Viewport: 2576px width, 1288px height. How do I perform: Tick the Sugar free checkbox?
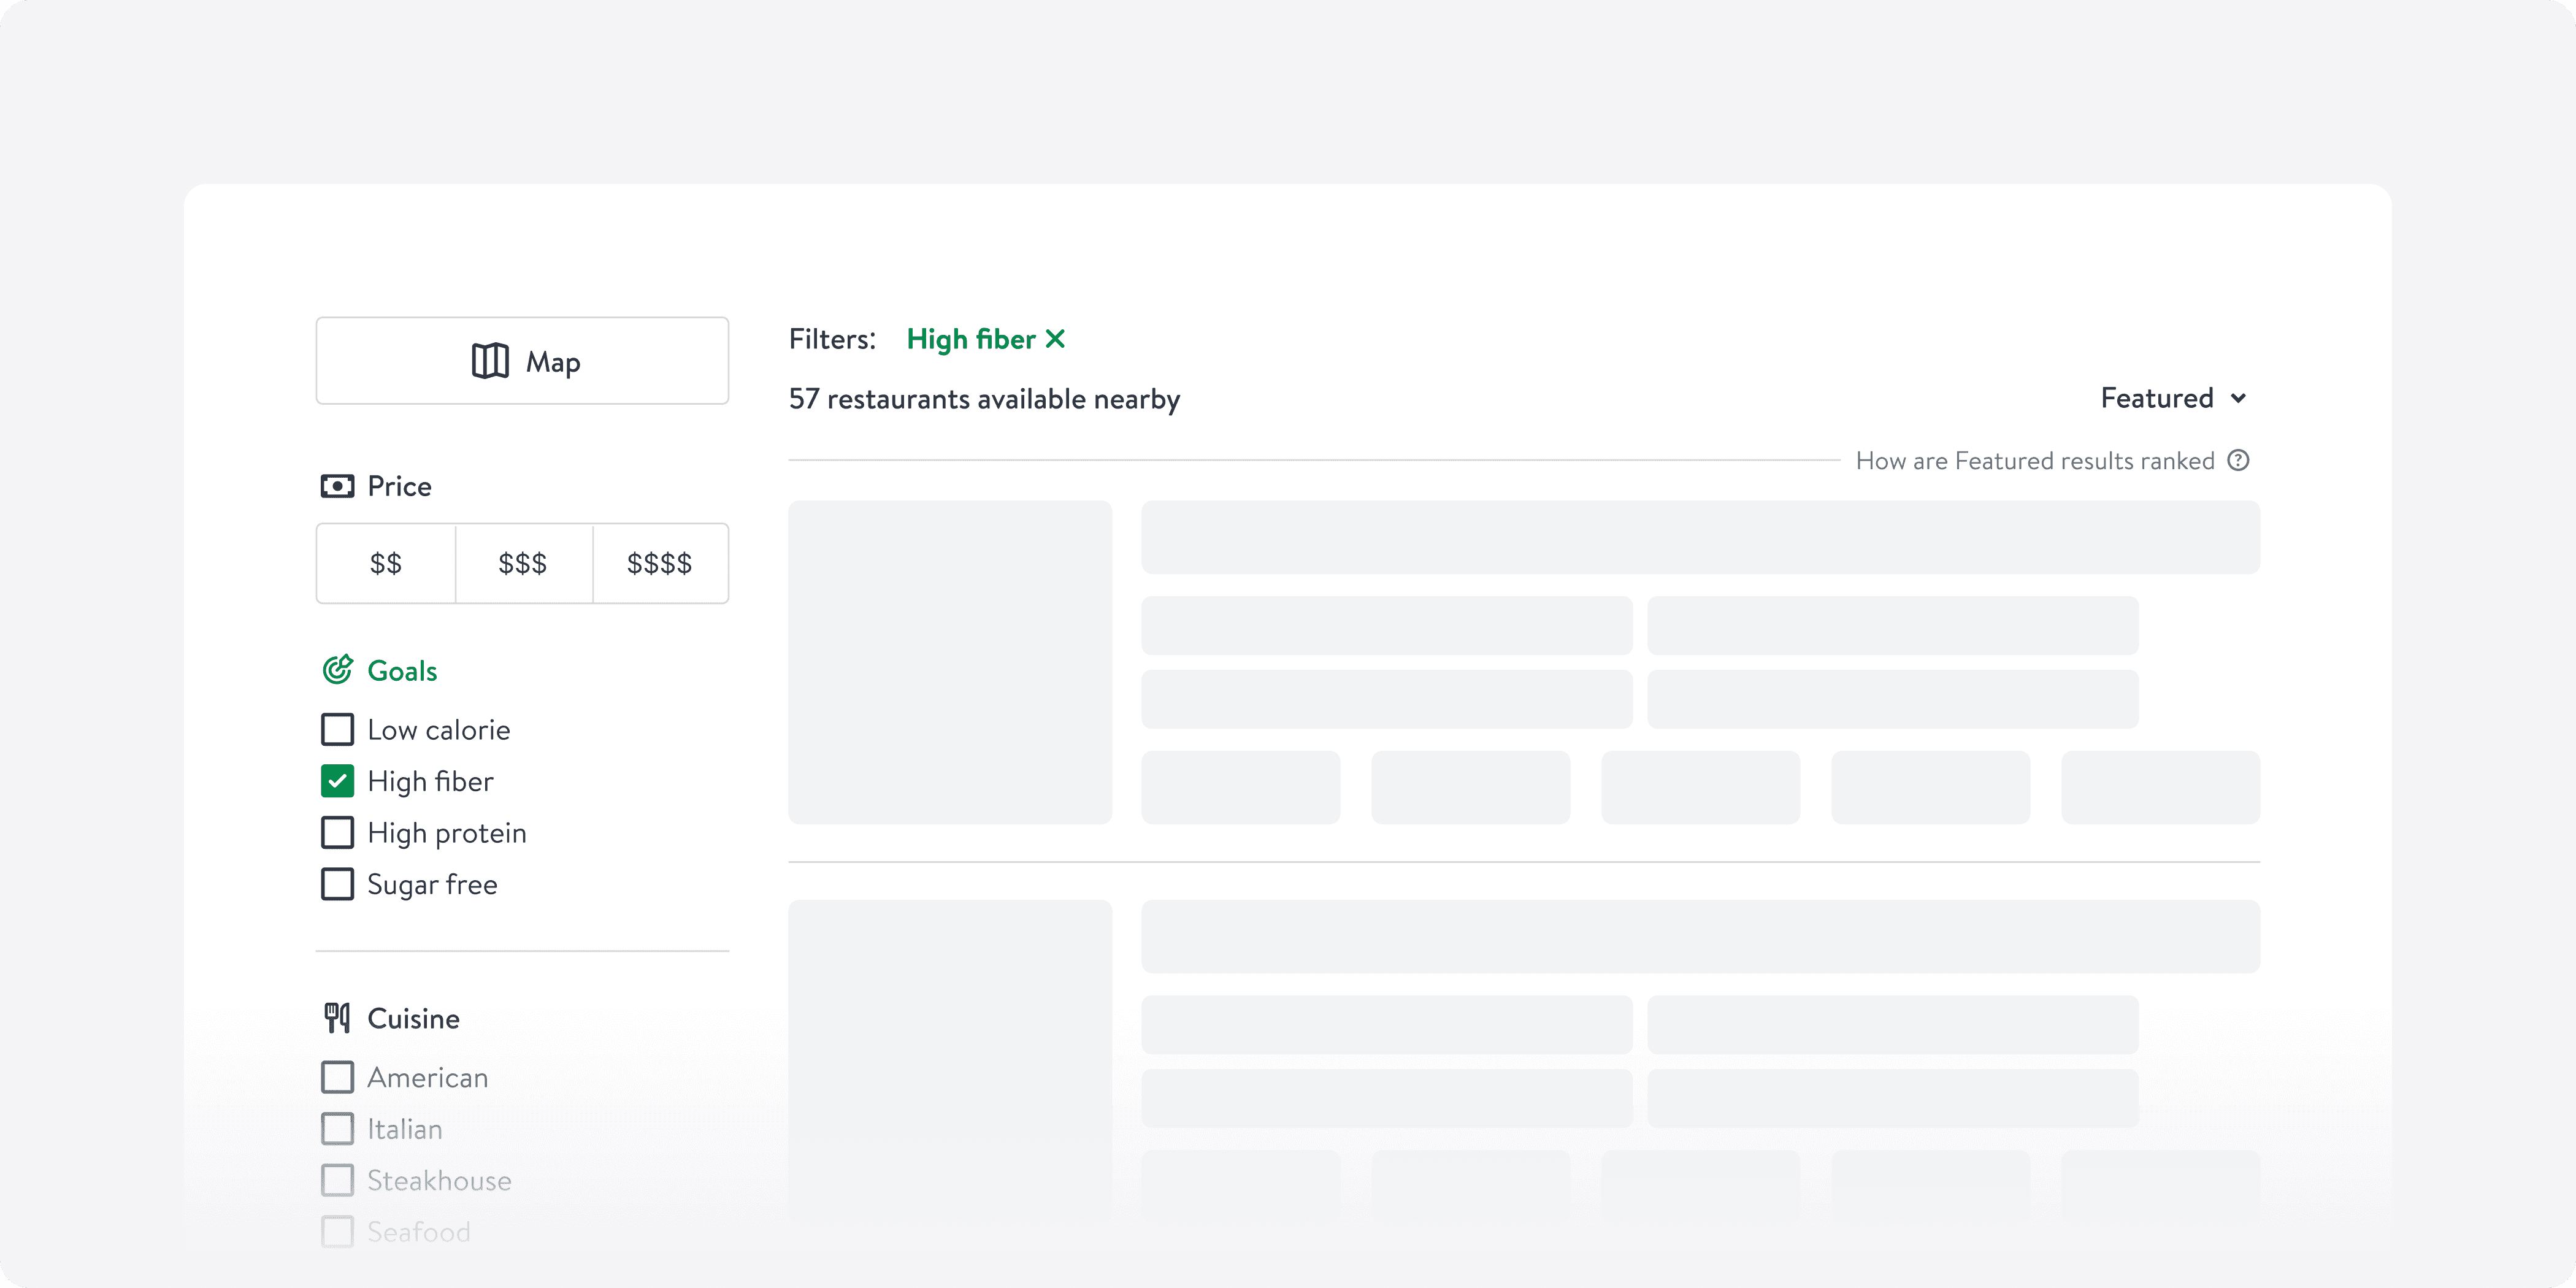tap(337, 884)
